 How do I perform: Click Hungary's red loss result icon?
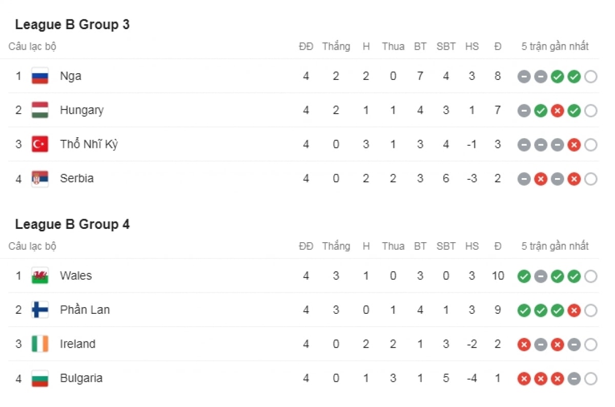click(557, 111)
